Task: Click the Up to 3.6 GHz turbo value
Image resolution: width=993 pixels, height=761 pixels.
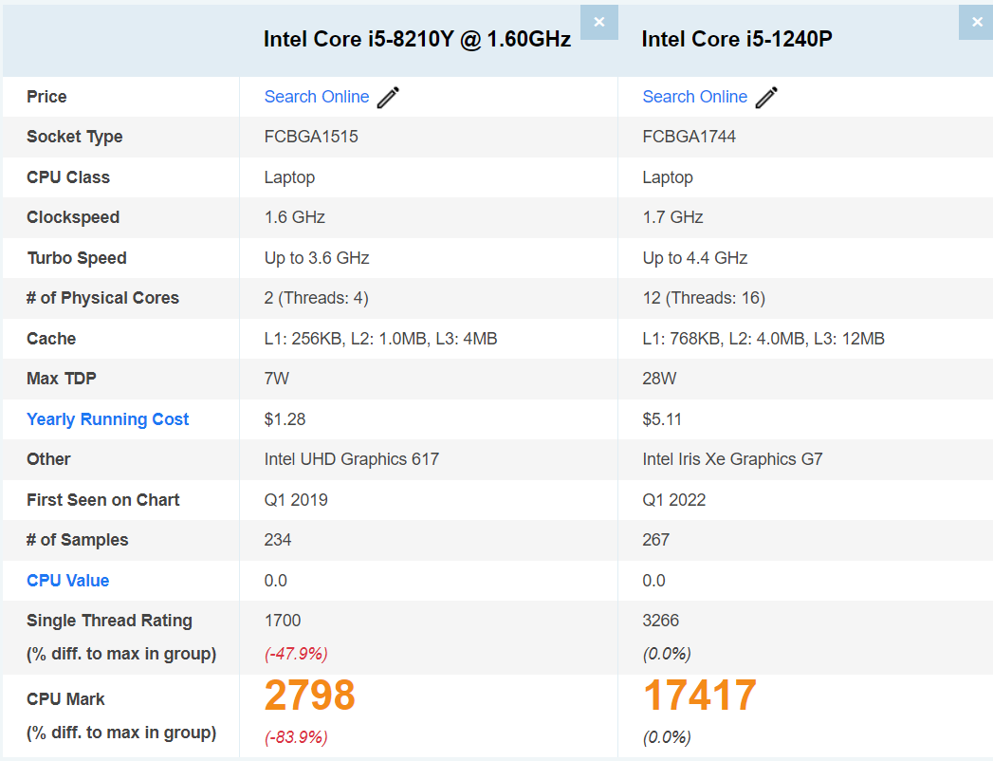Action: 317,258
